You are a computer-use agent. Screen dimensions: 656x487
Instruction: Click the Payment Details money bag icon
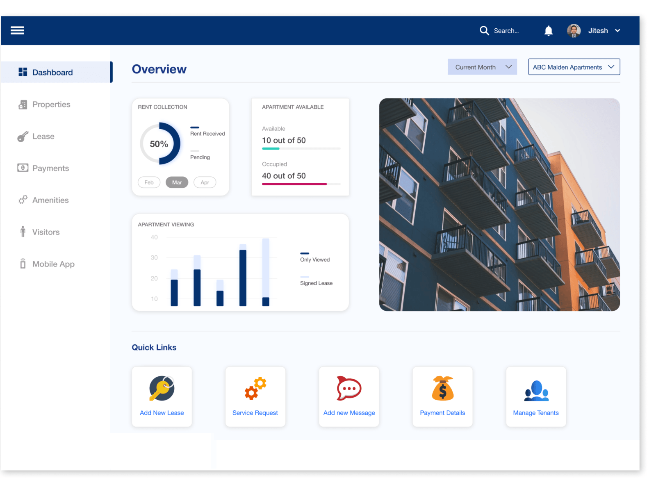443,388
